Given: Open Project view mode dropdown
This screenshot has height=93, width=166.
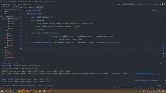Looking at the screenshot, I should (x=5, y=6).
